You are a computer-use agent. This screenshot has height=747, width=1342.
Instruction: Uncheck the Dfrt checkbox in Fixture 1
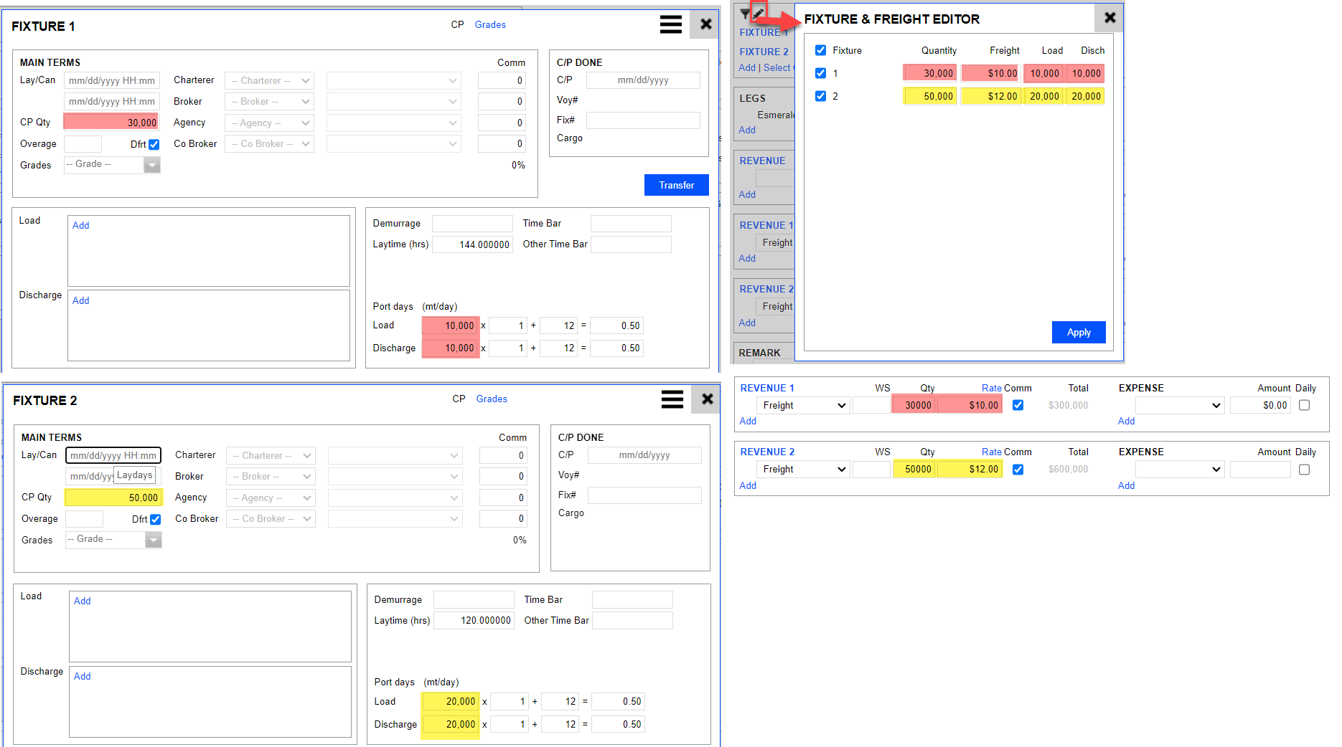click(x=154, y=144)
